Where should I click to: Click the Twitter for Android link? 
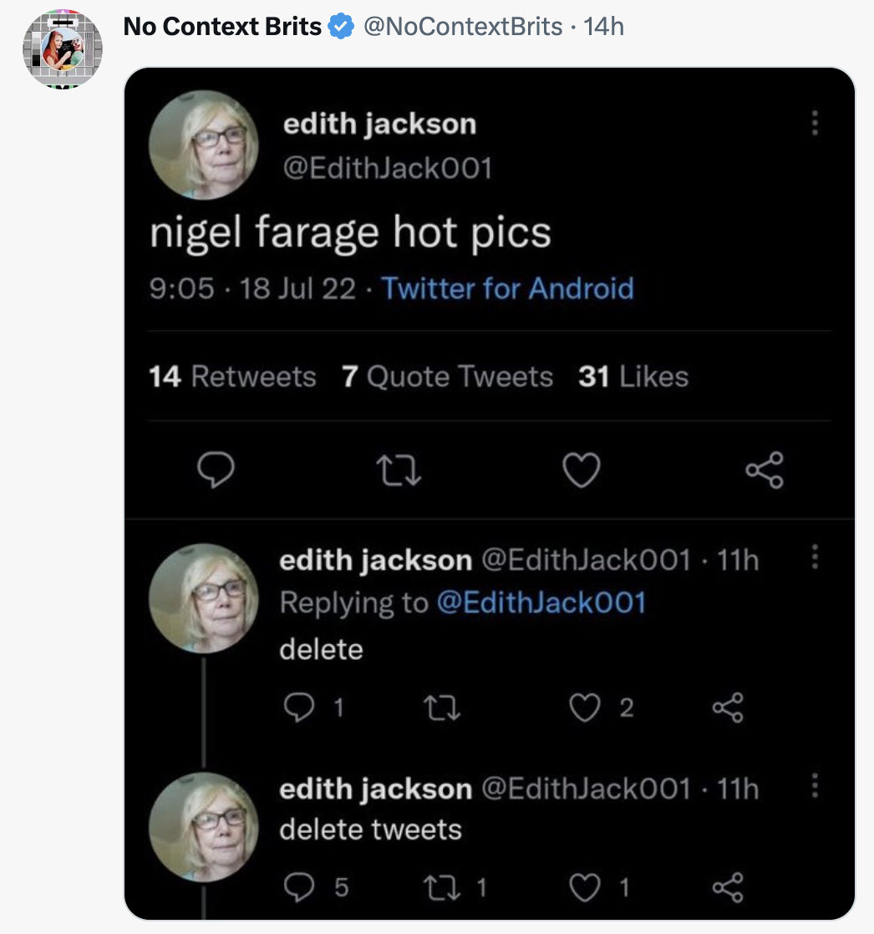(x=507, y=289)
